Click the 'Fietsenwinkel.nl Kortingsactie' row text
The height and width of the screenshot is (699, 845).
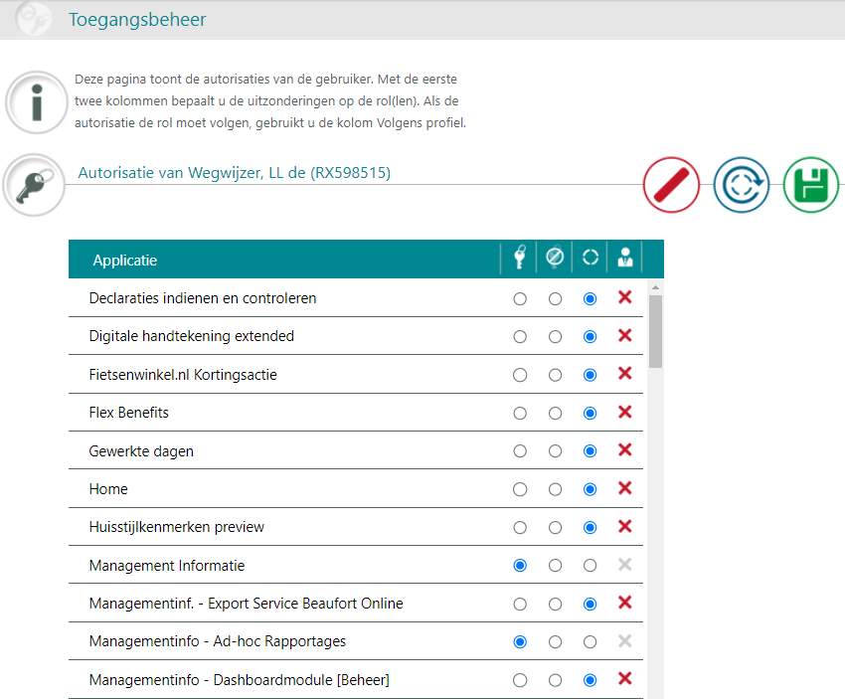(183, 375)
